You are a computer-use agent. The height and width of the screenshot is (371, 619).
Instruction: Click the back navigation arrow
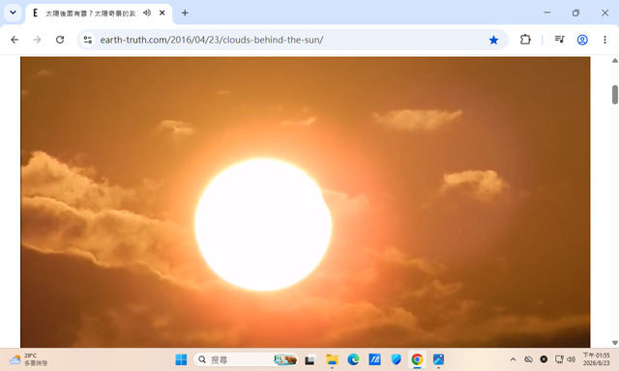pyautogui.click(x=15, y=40)
